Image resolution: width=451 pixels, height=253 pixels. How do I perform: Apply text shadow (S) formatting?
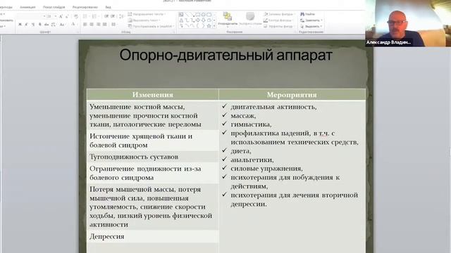(x=40, y=25)
